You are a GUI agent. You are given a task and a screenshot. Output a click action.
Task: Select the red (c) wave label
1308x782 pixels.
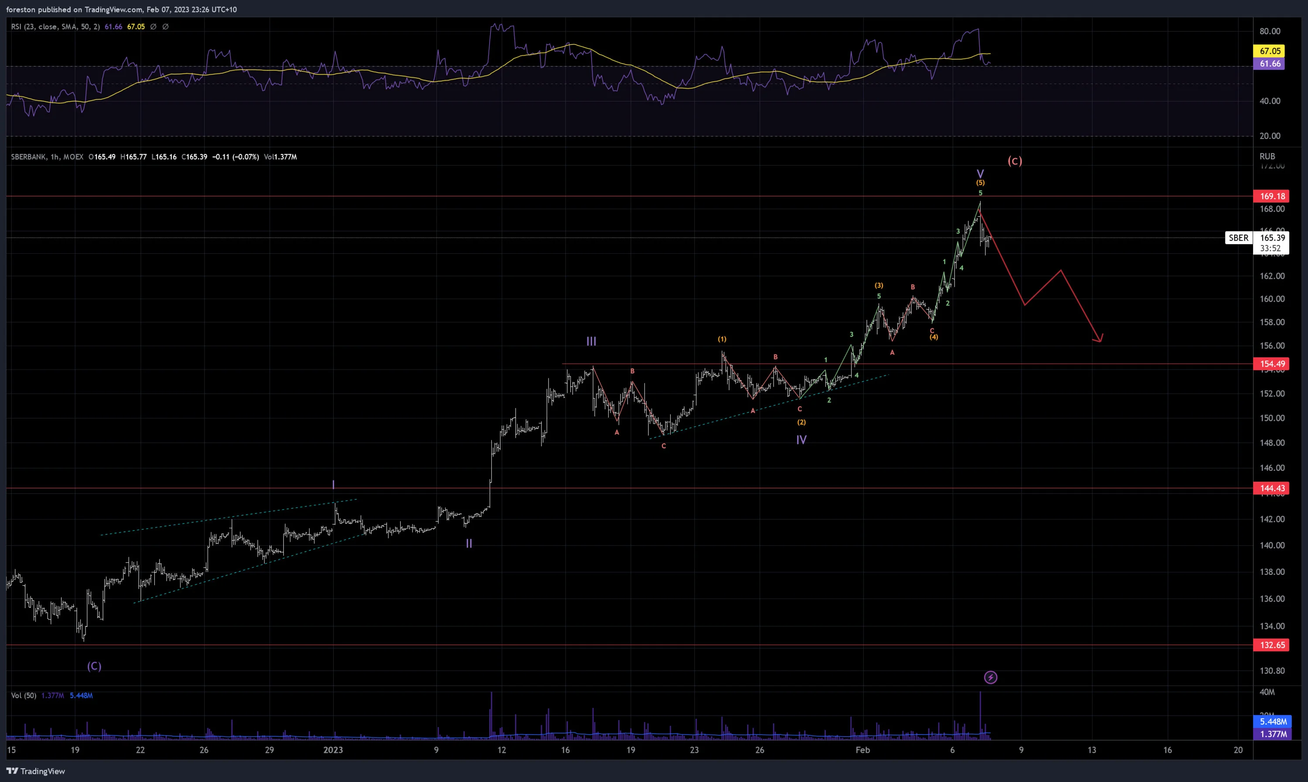pyautogui.click(x=1015, y=161)
